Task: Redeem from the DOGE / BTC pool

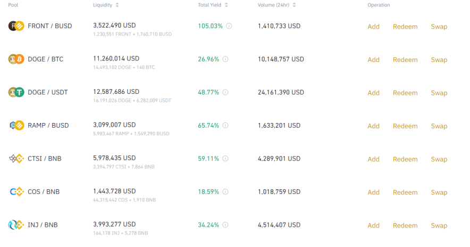Action: click(405, 60)
